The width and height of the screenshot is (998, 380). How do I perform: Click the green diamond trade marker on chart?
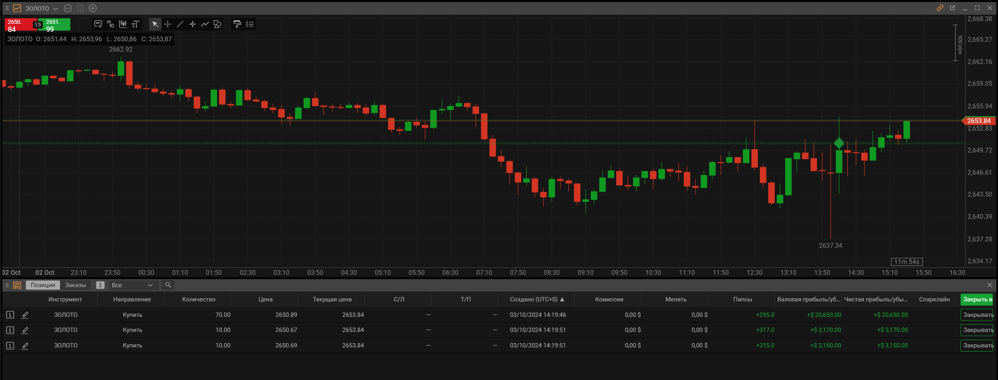coord(839,143)
